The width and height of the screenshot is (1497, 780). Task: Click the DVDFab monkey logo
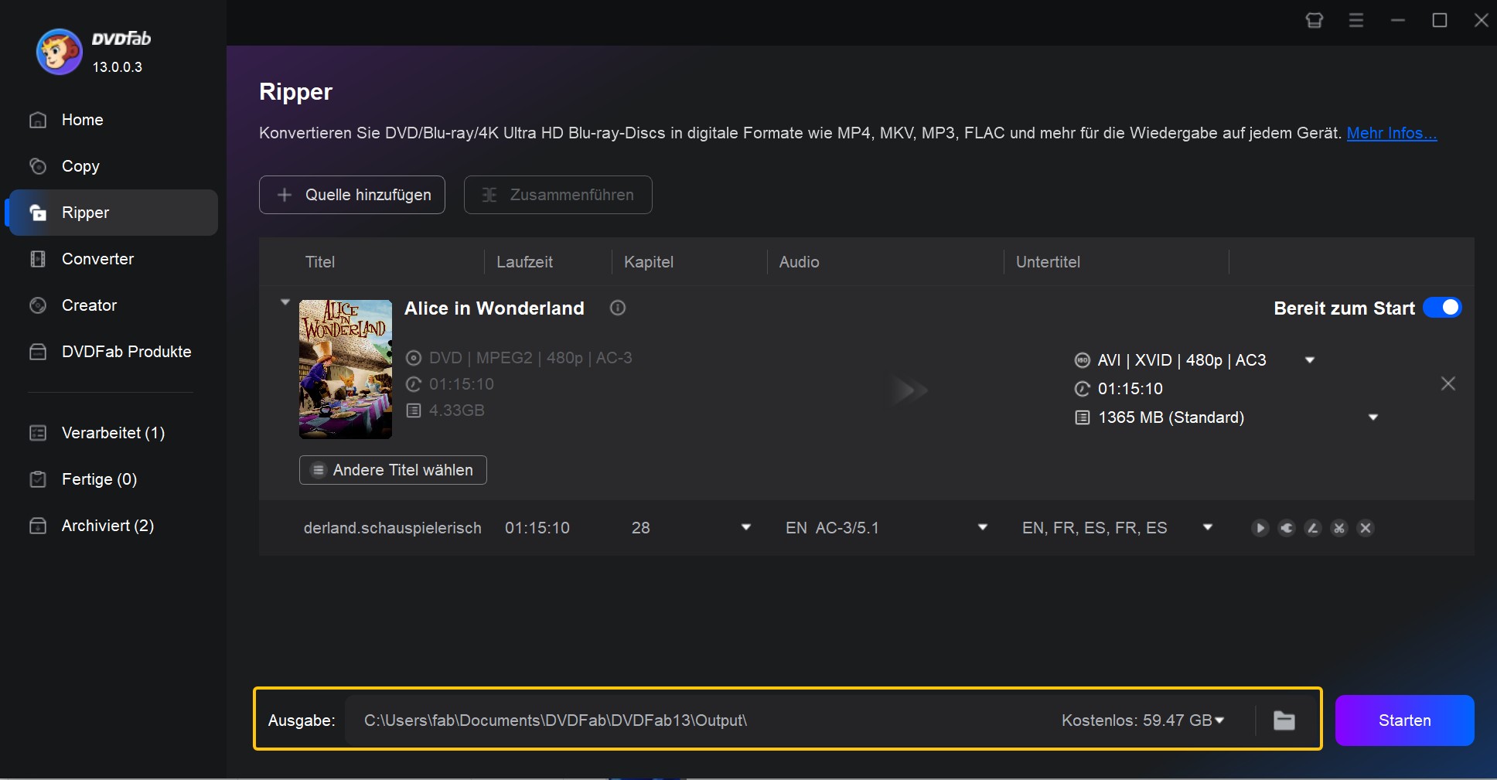[x=59, y=52]
